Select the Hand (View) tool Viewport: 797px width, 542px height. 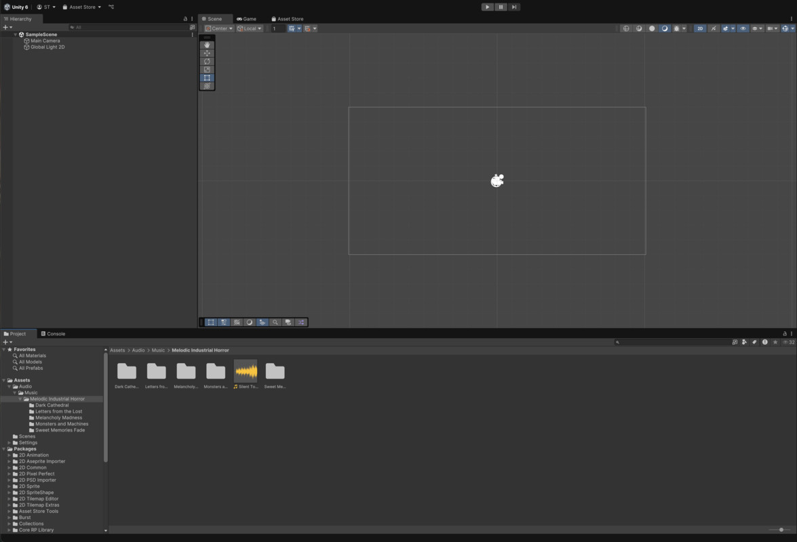(x=207, y=45)
